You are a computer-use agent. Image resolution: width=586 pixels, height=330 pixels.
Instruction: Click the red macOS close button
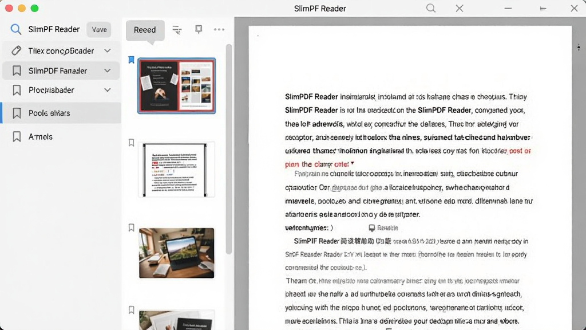tap(9, 8)
